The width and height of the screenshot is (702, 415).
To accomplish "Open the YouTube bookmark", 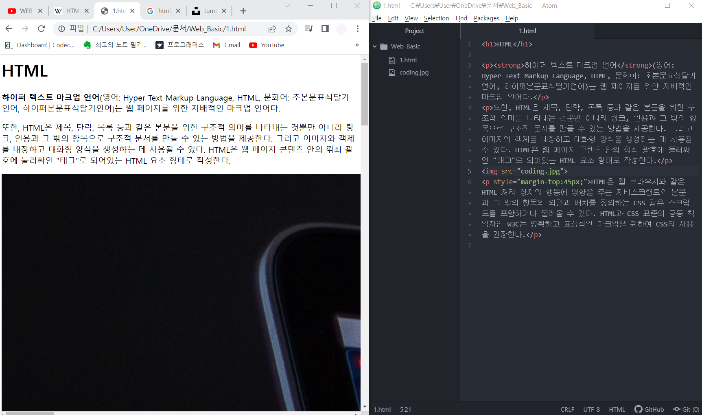I will pyautogui.click(x=267, y=45).
